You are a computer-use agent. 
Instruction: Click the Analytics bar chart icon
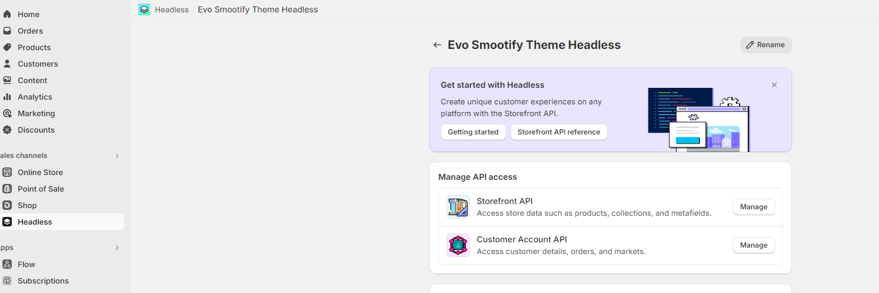pos(7,97)
